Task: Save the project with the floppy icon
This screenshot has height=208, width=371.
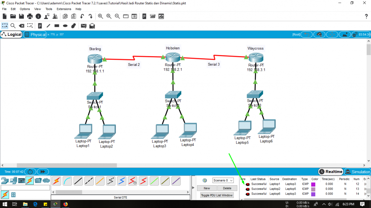Action: (21, 16)
